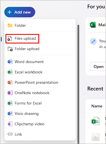
Task: Select Folder from the menu
Action: pos(40,25)
